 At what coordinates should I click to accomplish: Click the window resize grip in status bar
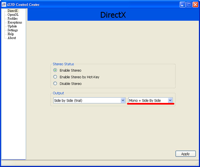(197, 164)
